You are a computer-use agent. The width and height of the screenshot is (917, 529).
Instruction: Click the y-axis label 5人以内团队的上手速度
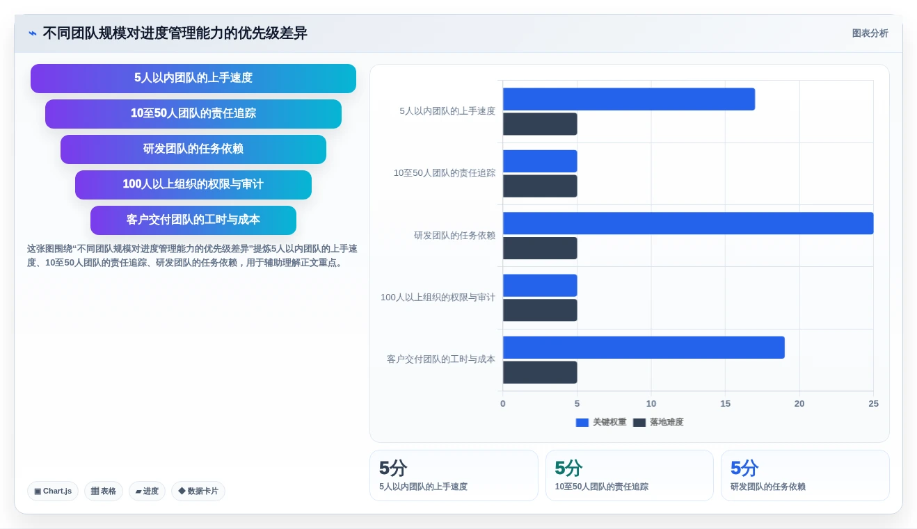point(447,111)
